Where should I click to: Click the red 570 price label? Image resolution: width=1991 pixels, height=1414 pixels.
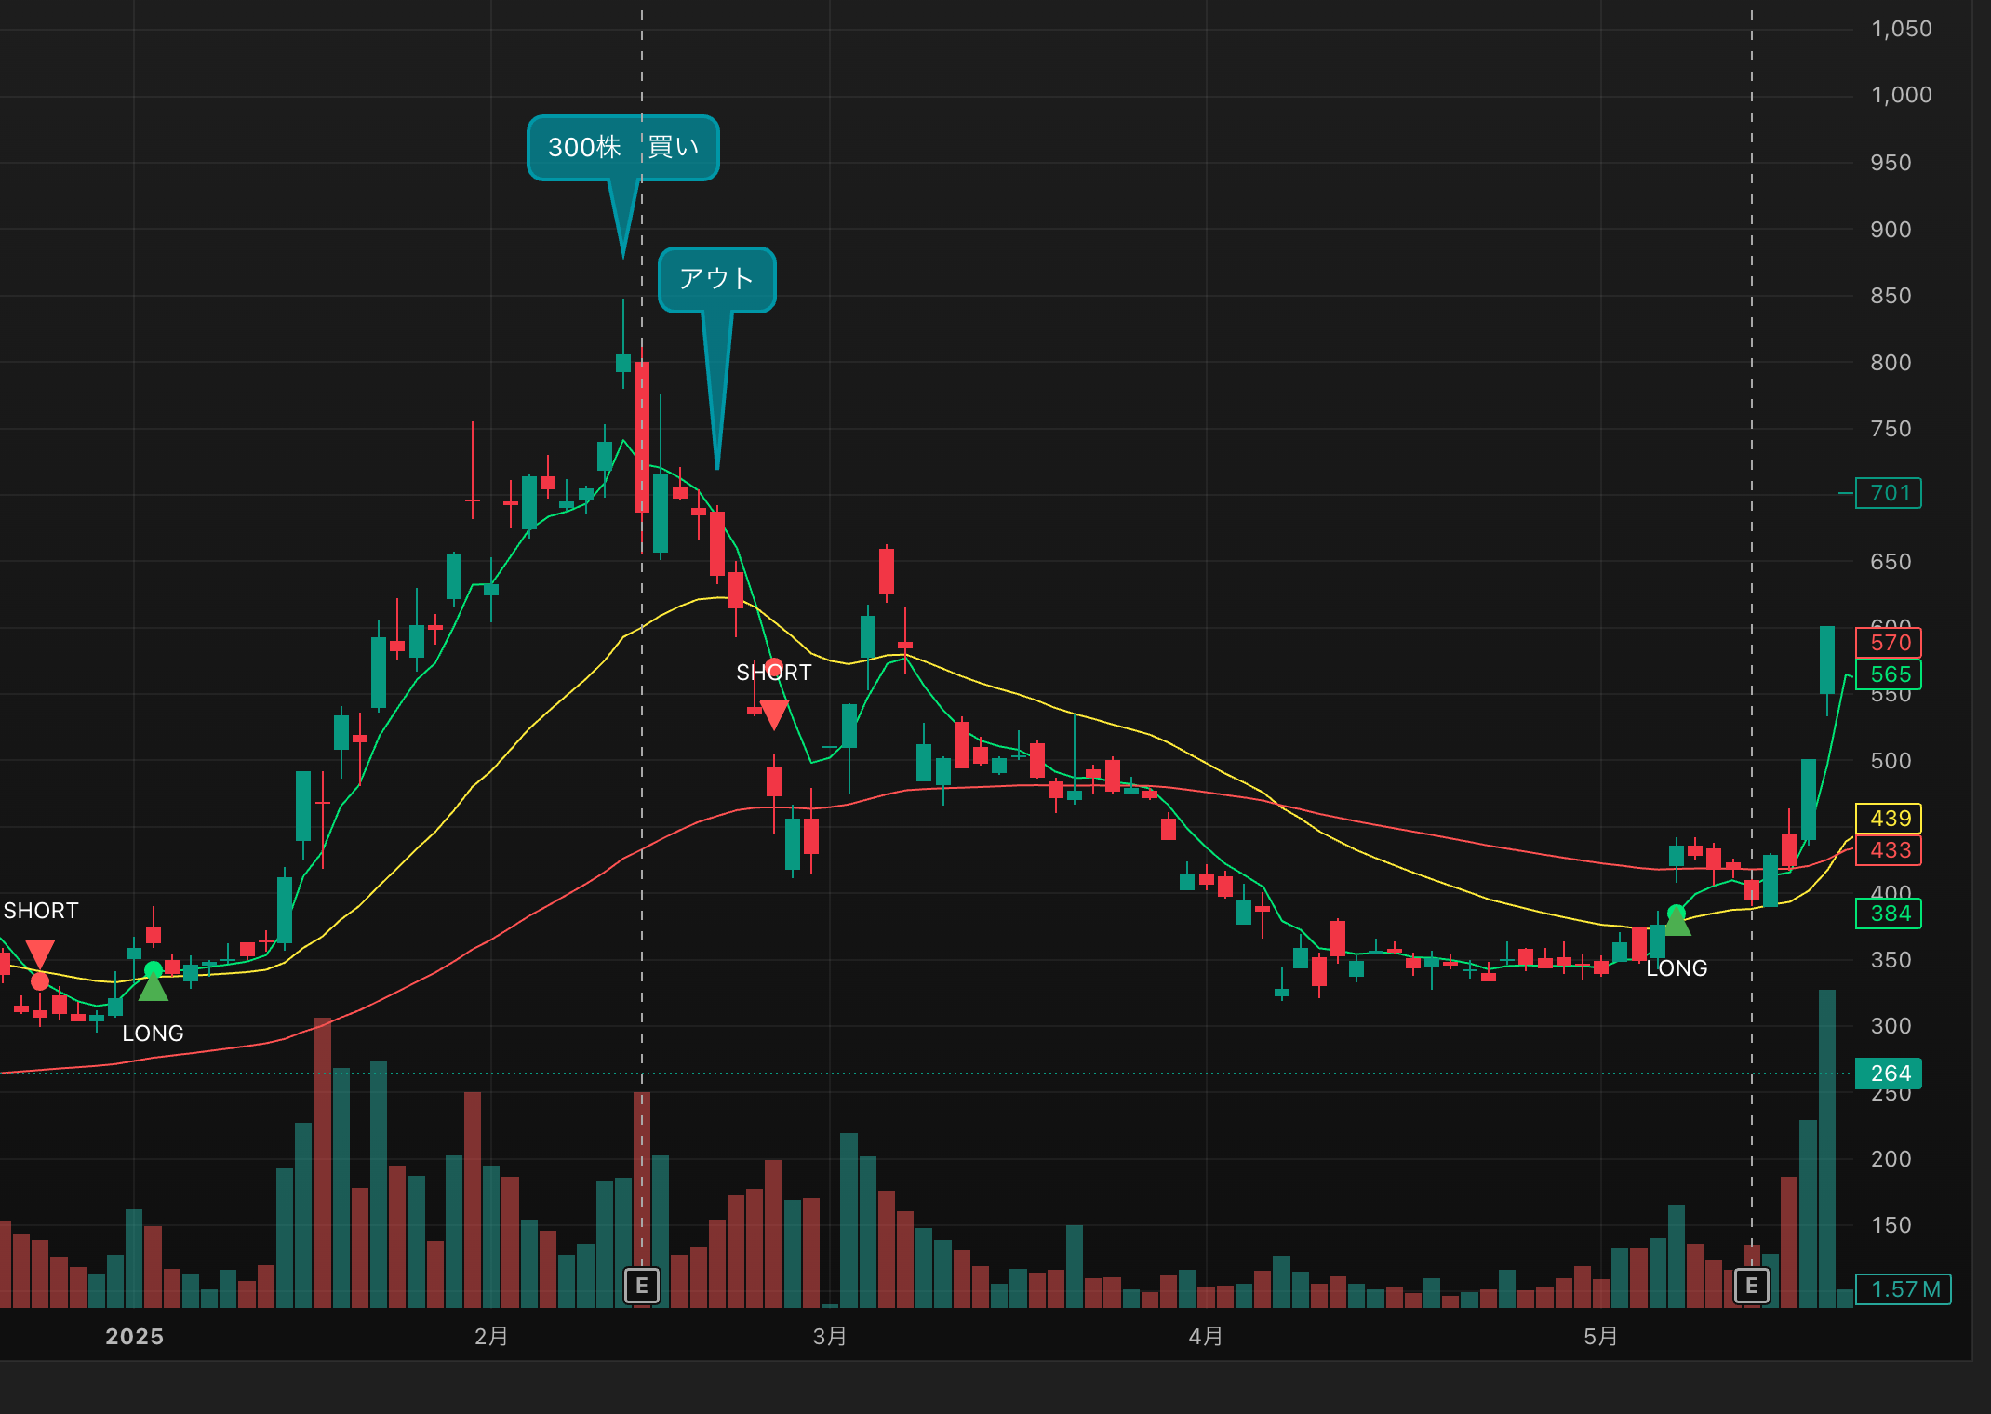pos(1888,643)
